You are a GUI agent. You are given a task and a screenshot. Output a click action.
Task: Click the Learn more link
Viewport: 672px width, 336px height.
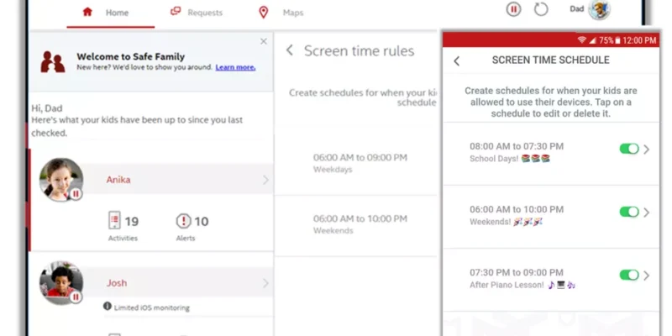pyautogui.click(x=235, y=67)
